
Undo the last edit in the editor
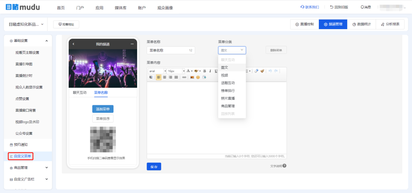coord(270,71)
